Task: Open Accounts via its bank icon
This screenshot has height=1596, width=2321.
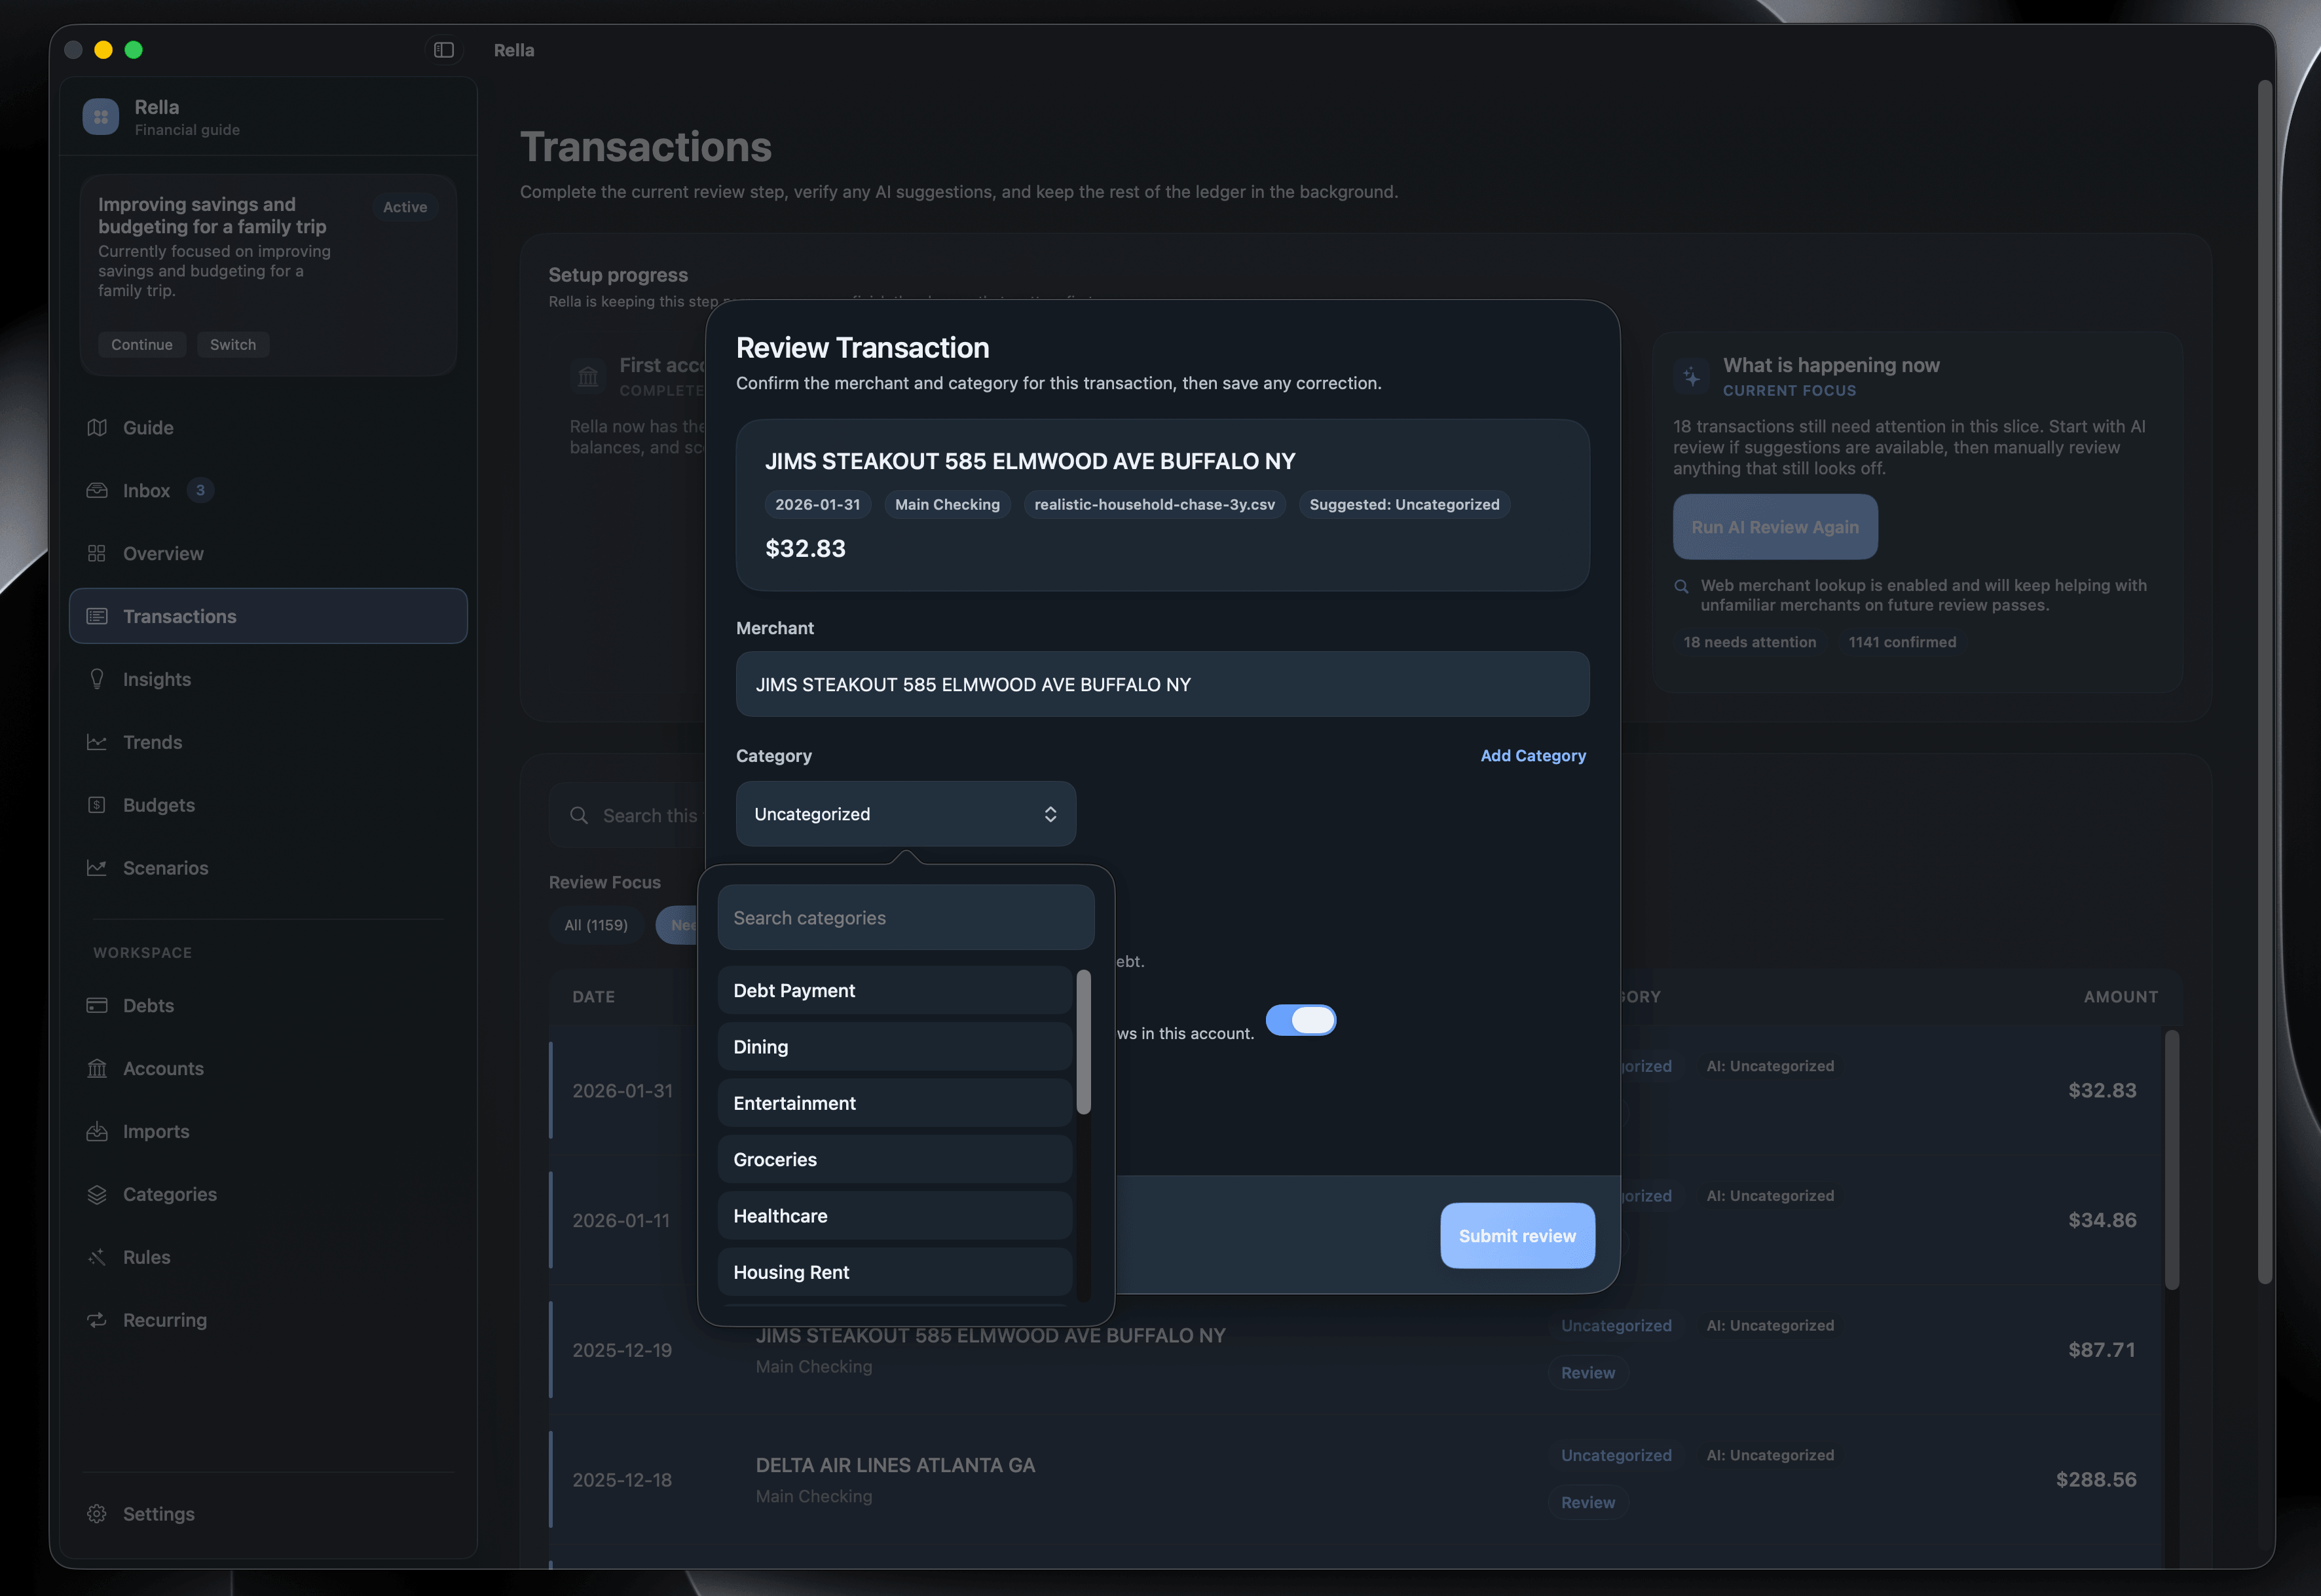Action: 97,1069
